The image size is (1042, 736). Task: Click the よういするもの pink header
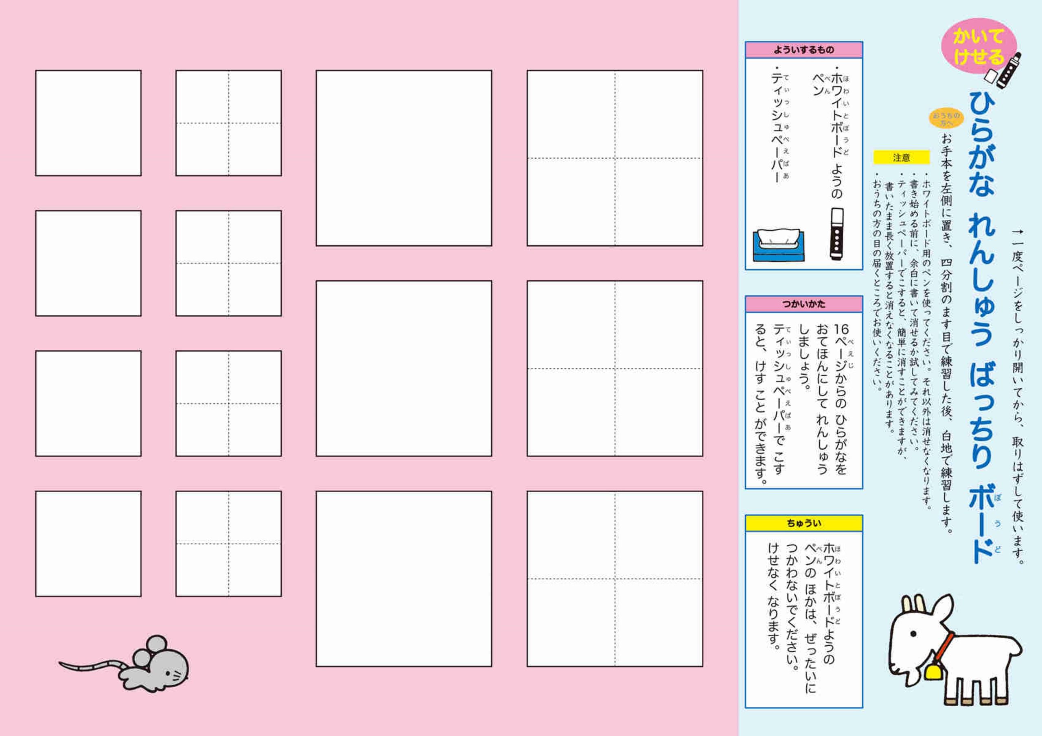(804, 50)
